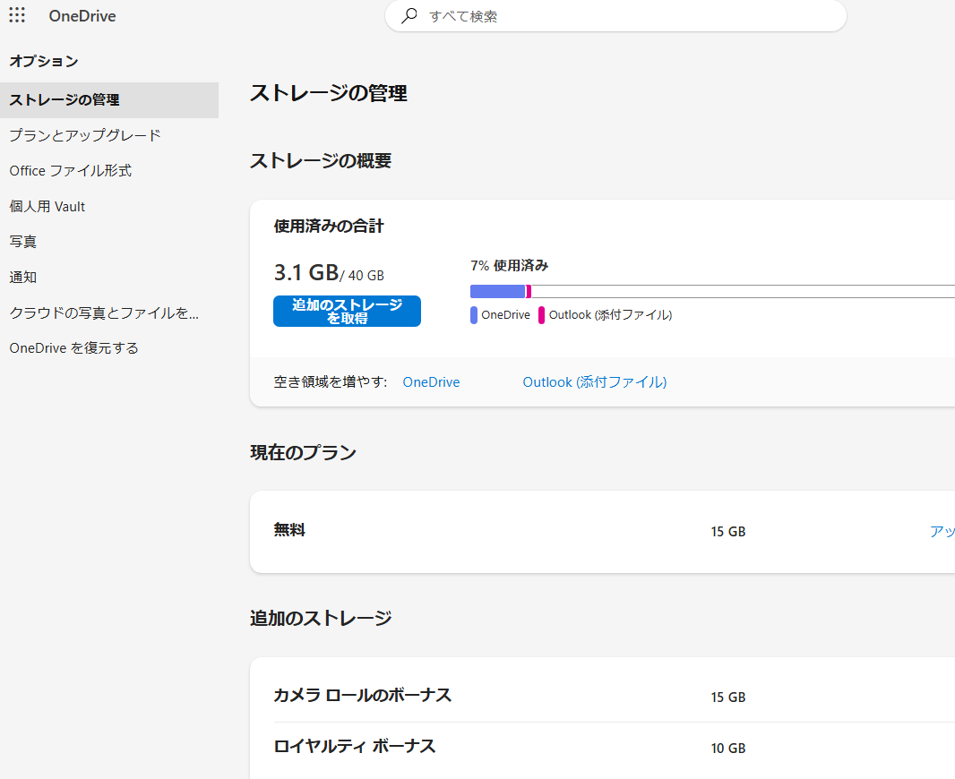The width and height of the screenshot is (955, 779).
Task: Go to Office ファイル形式 settings
Action: click(71, 171)
